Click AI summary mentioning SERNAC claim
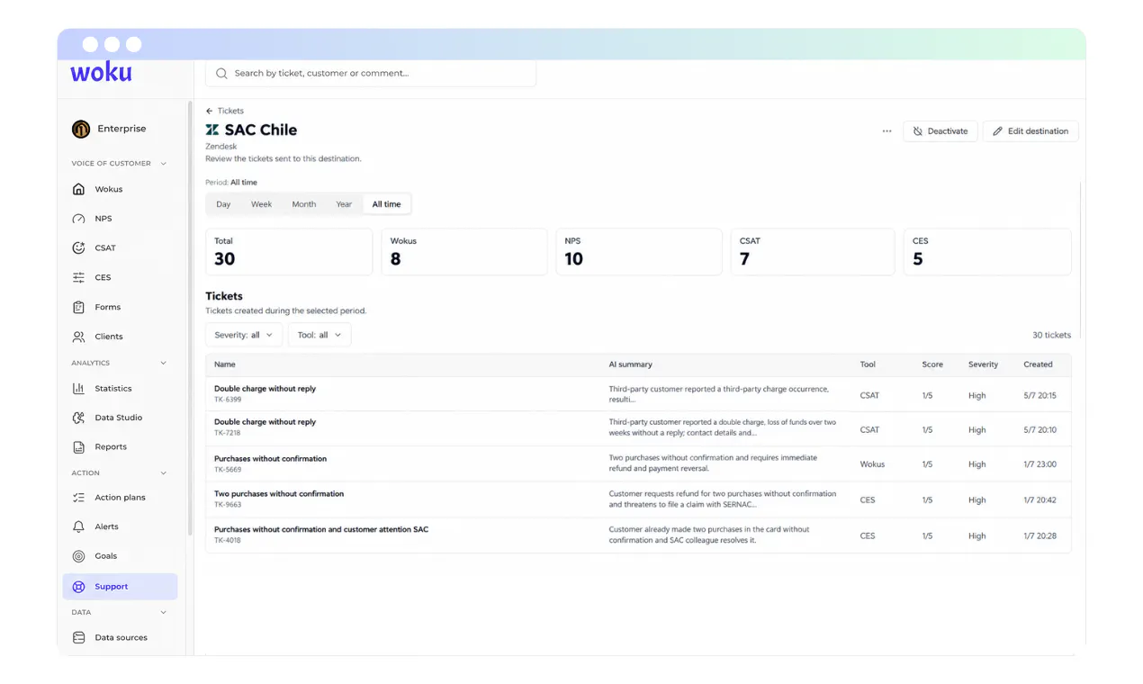This screenshot has height=684, width=1143. pyautogui.click(x=723, y=499)
